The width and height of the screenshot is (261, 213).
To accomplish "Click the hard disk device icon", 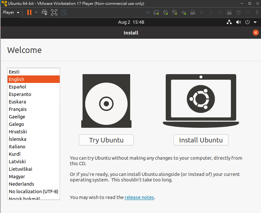I will 156,13.
